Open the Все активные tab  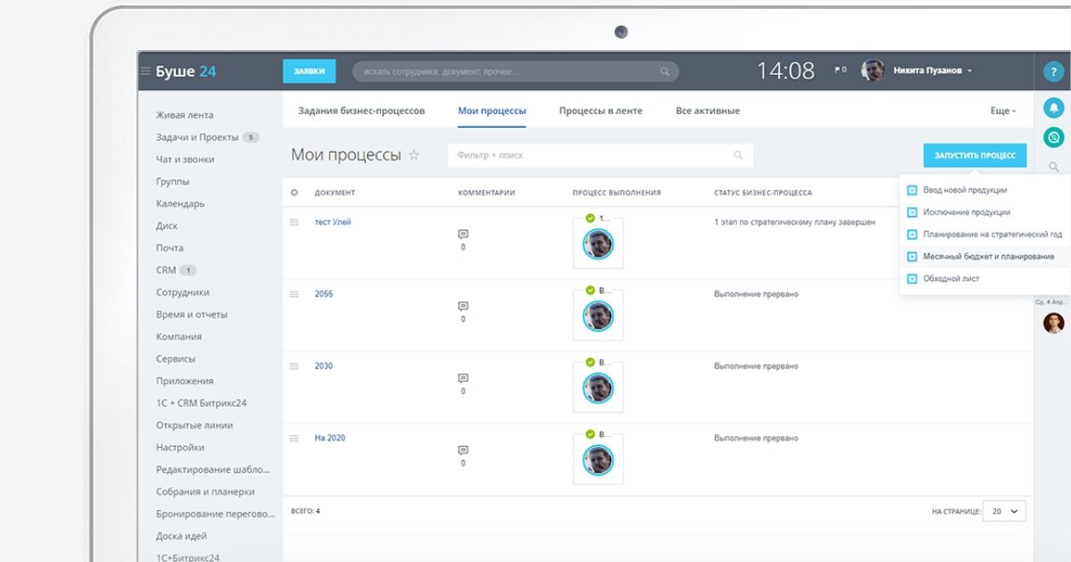point(708,111)
